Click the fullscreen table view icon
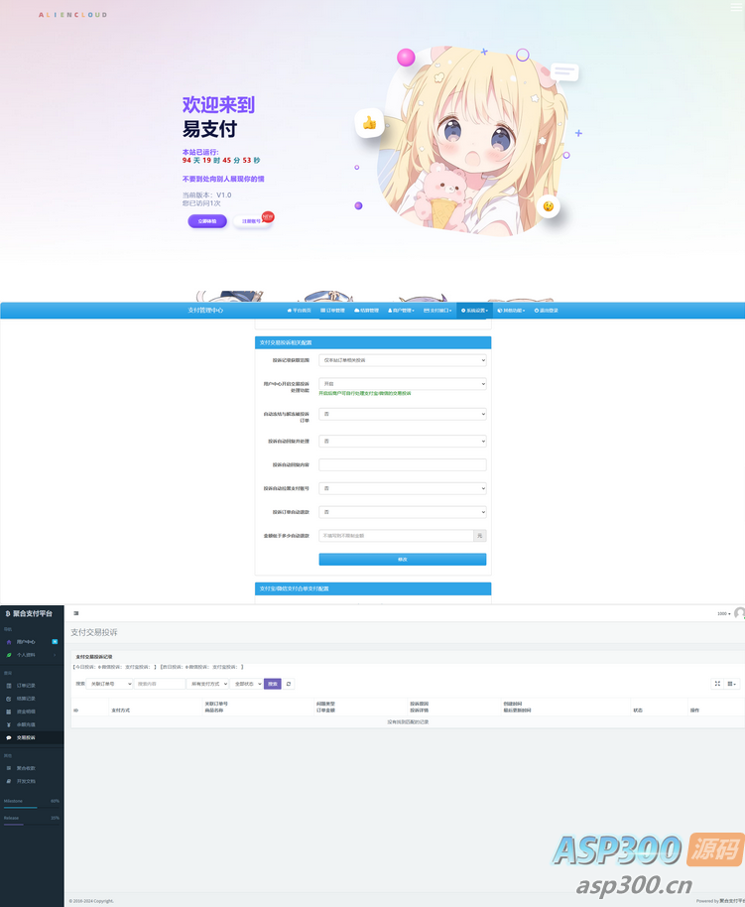Screen dimensions: 745x907 pyautogui.click(x=717, y=684)
